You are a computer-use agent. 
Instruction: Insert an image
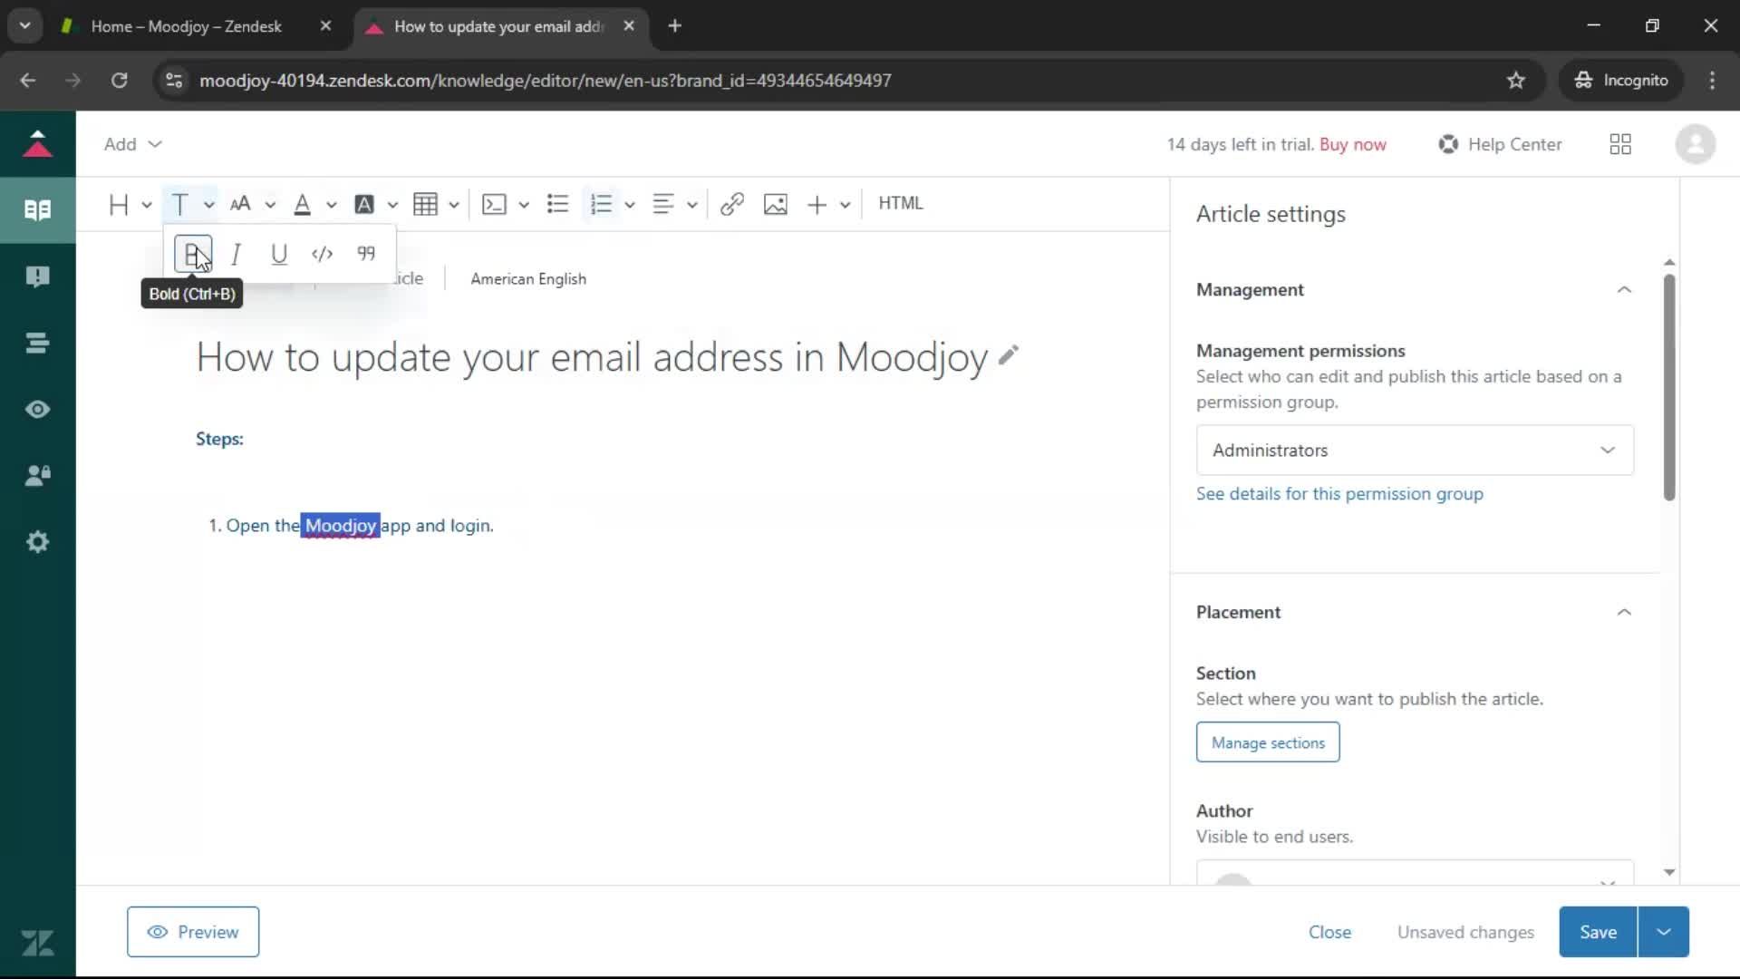tap(776, 205)
